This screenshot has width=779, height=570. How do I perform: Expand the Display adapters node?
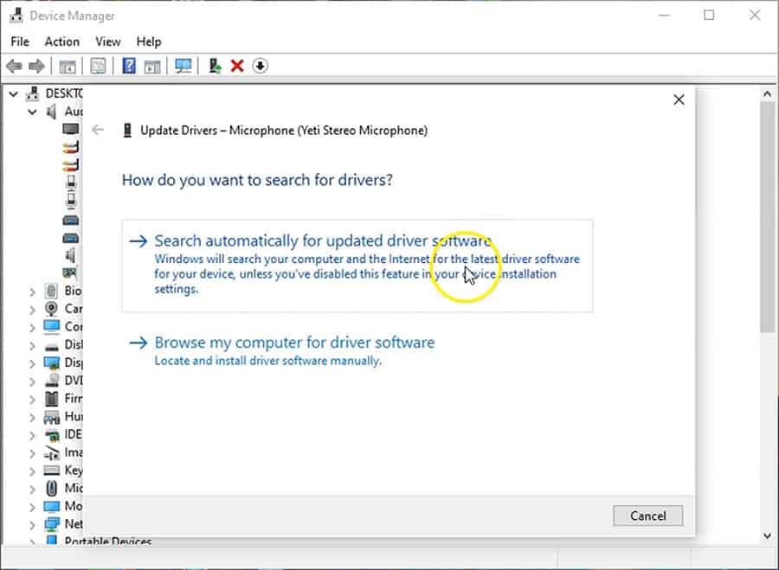(32, 363)
